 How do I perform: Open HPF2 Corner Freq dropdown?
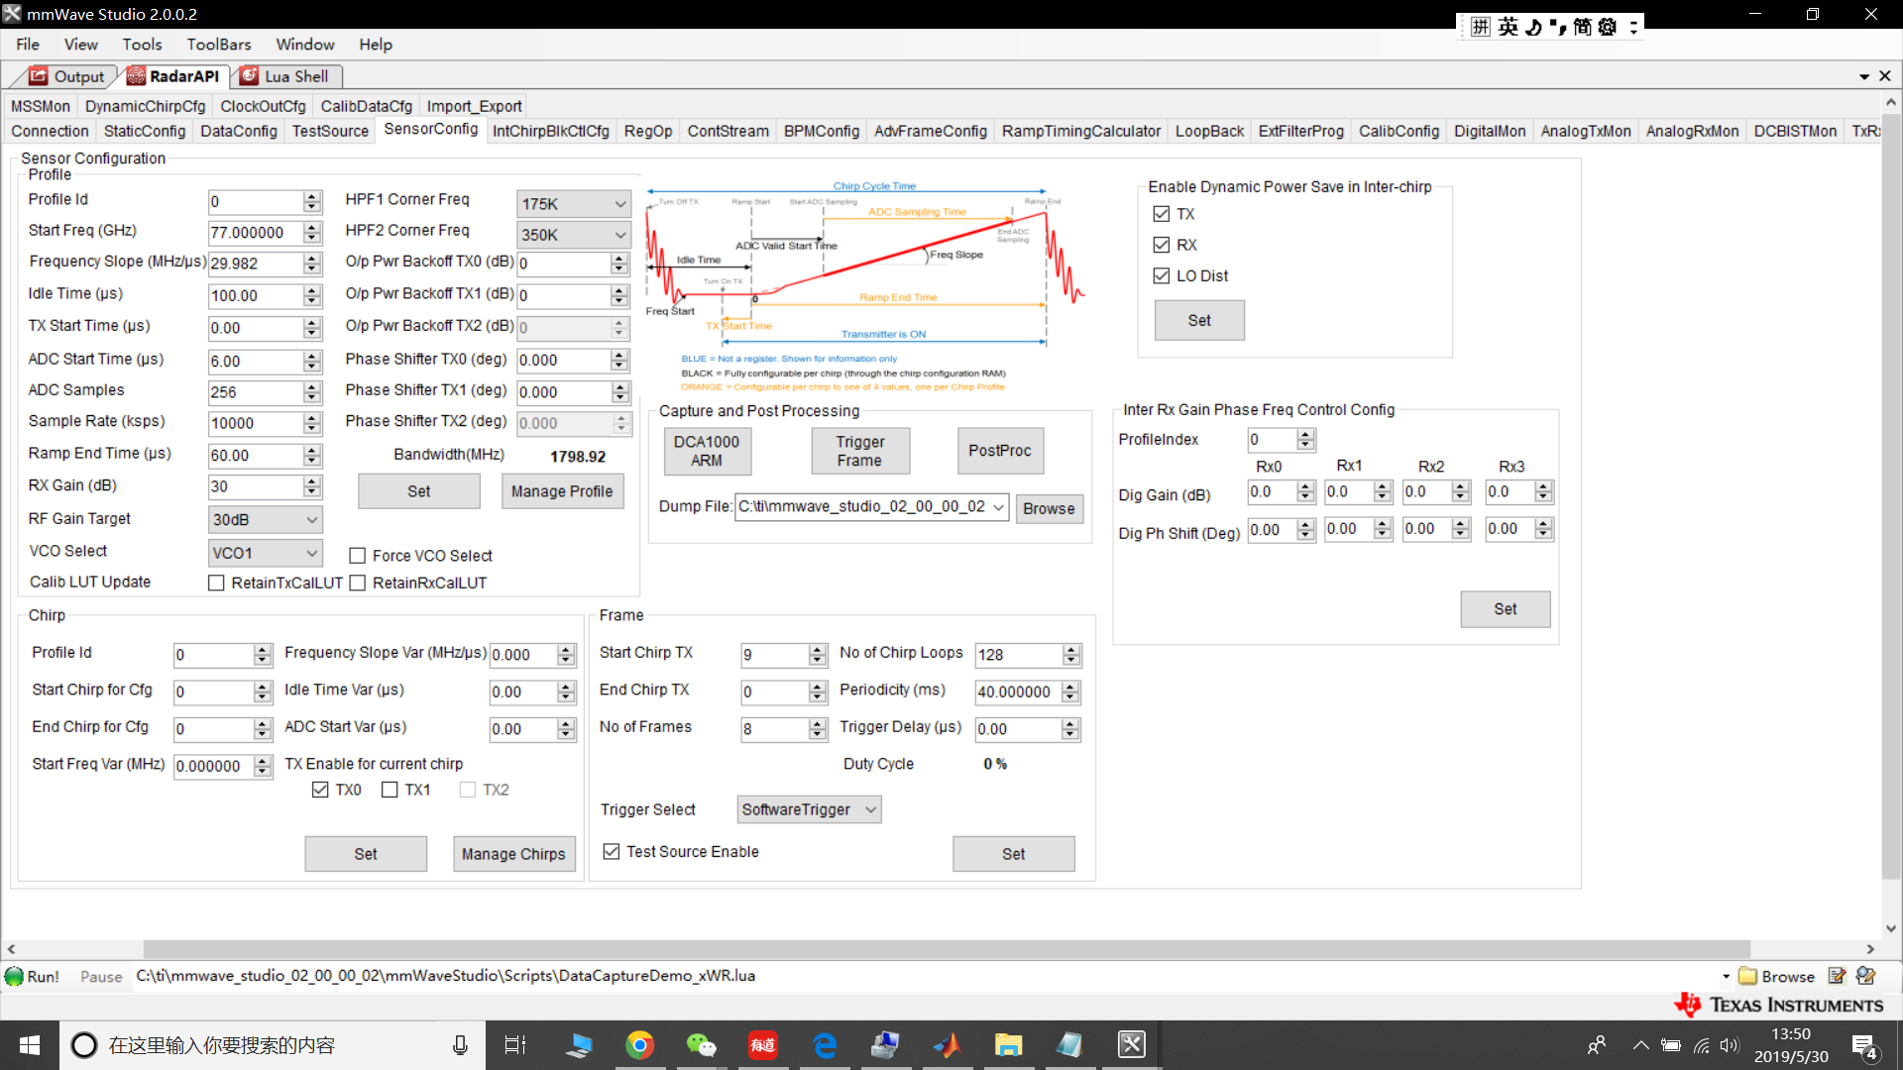[x=574, y=235]
